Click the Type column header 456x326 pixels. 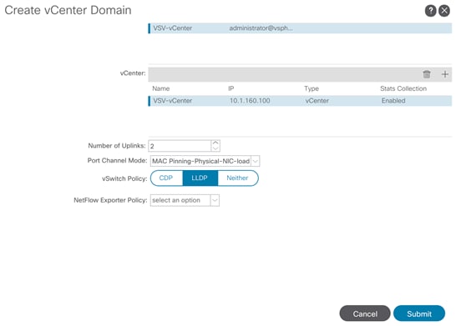click(x=312, y=88)
